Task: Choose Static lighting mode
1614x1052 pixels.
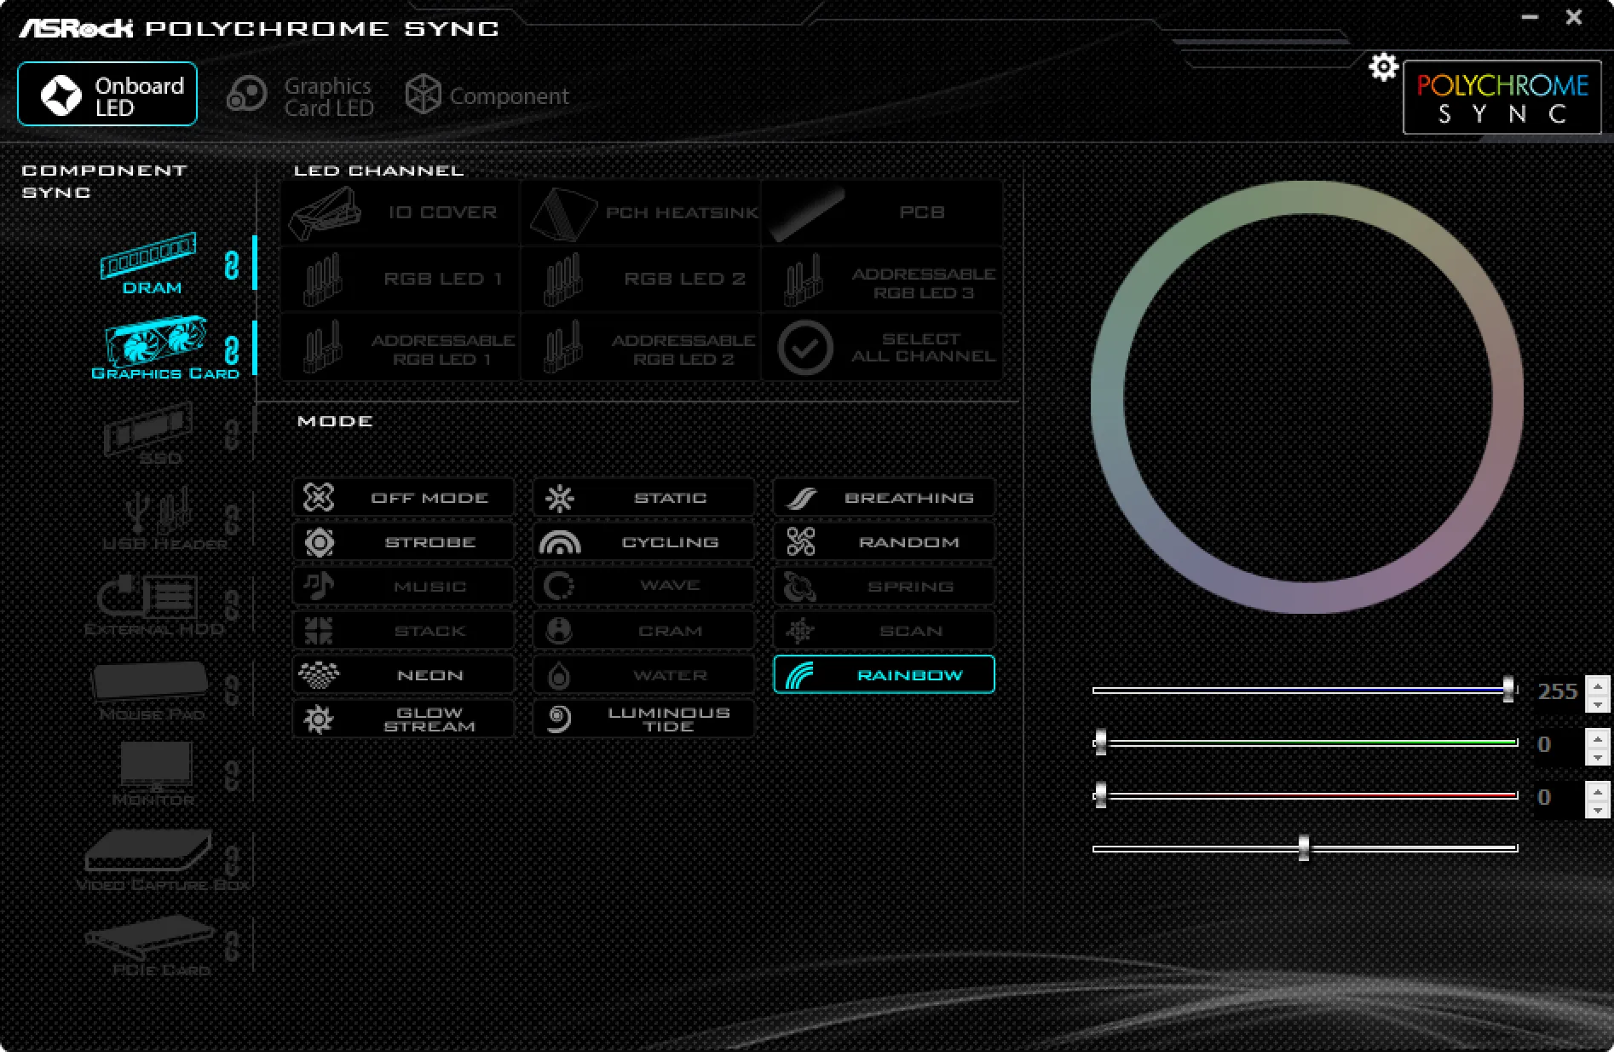Action: 643,497
